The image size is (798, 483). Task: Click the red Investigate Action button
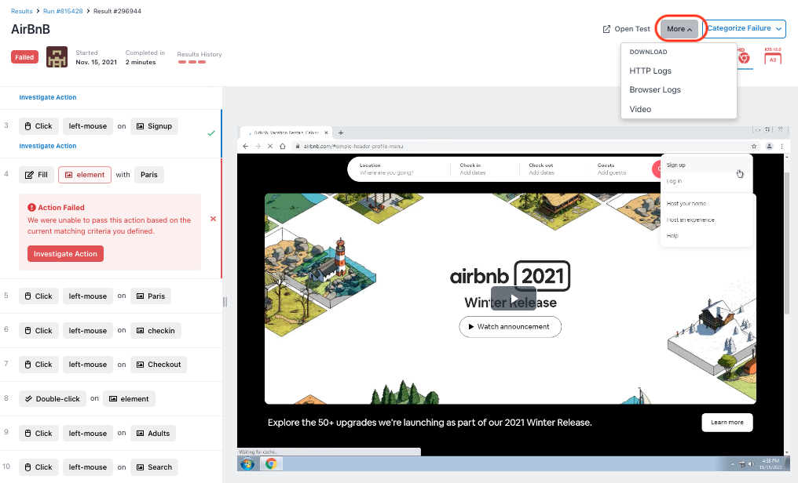pos(65,253)
